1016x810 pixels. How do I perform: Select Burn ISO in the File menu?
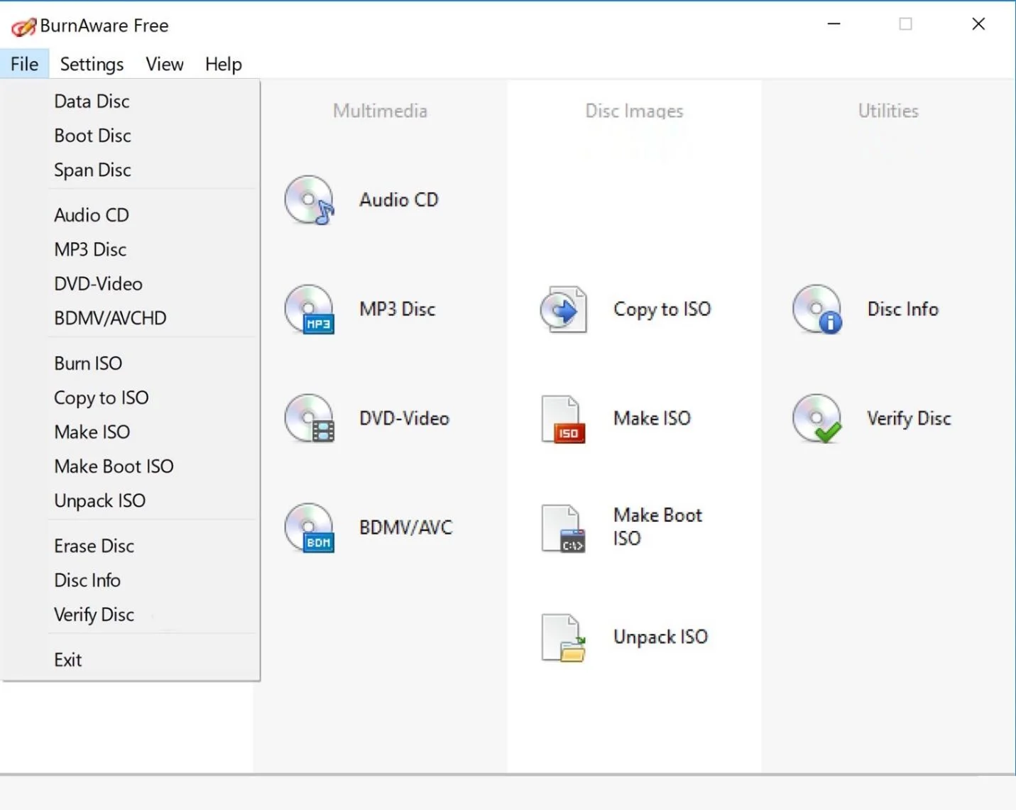click(x=131, y=363)
